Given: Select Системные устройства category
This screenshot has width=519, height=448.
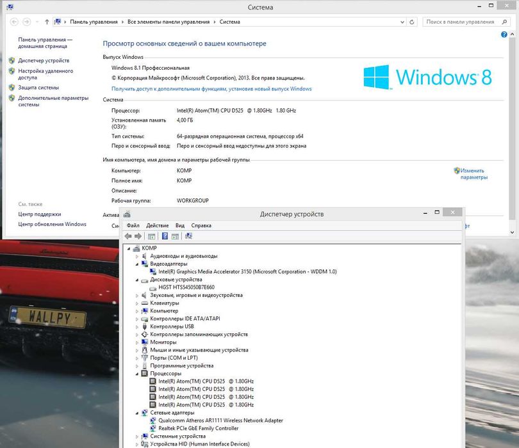Looking at the screenshot, I should pyautogui.click(x=177, y=436).
